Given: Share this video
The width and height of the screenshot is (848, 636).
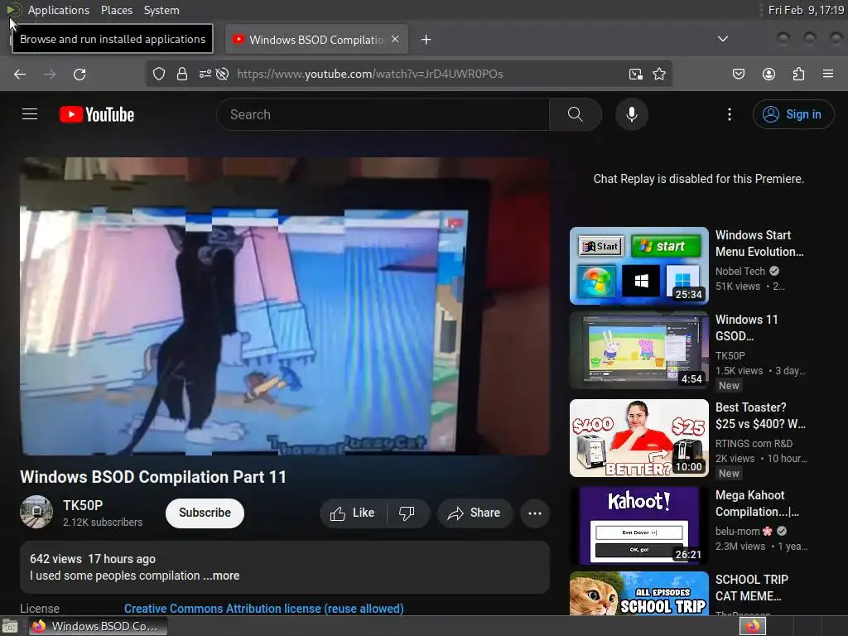Looking at the screenshot, I should click(x=475, y=513).
